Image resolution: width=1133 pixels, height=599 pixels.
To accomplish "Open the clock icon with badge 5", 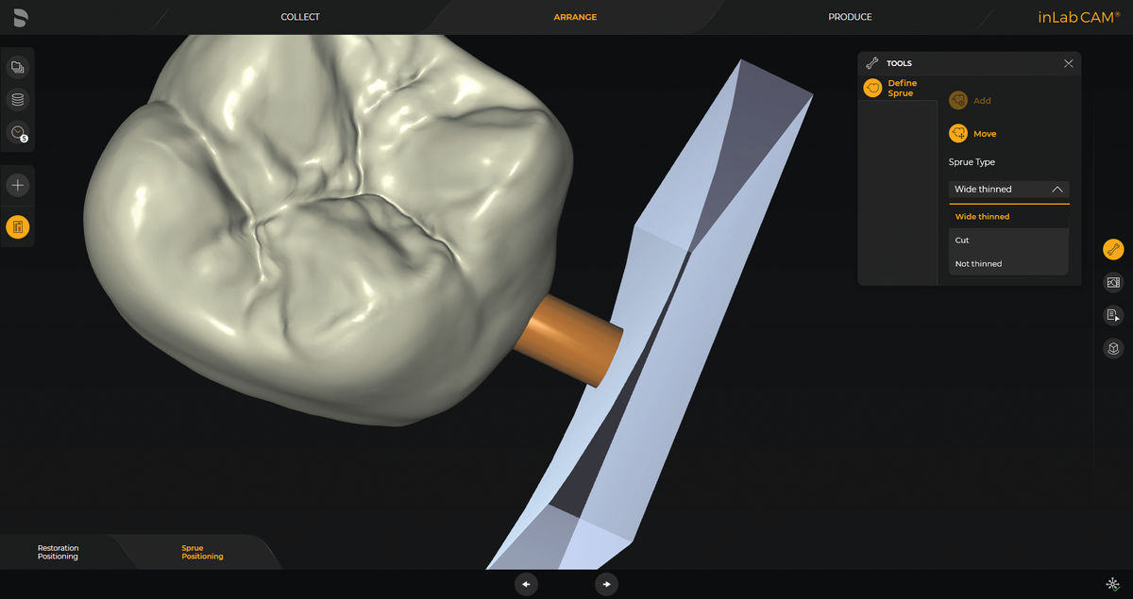I will click(17, 132).
